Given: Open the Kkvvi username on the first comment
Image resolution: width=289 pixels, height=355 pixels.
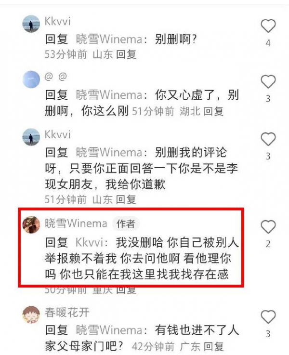Looking at the screenshot, I should click(x=58, y=22).
